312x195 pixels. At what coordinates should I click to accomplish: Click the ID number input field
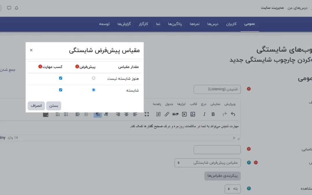point(217,150)
